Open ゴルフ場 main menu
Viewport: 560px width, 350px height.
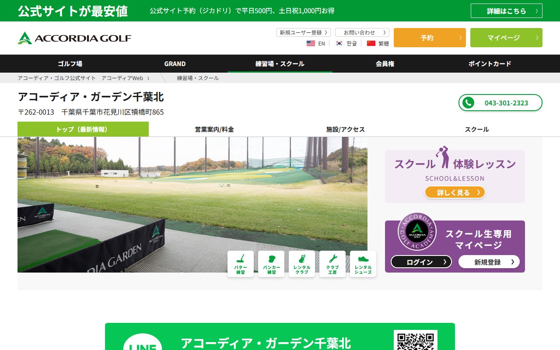70,63
